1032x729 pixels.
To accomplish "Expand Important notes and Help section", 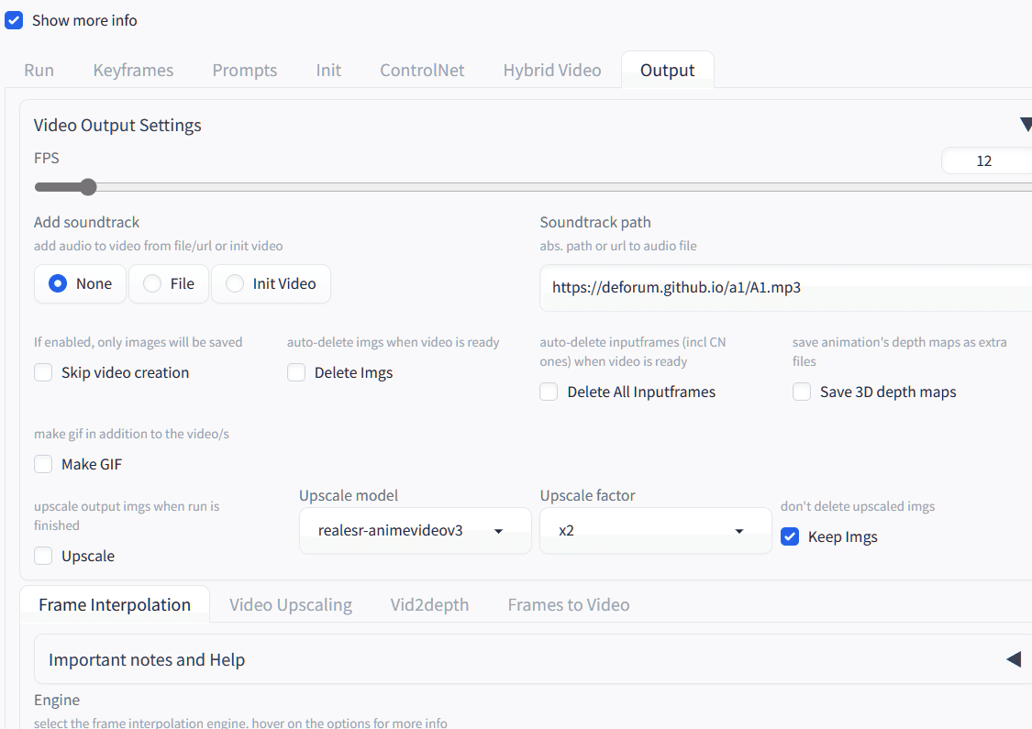I will pyautogui.click(x=1014, y=659).
